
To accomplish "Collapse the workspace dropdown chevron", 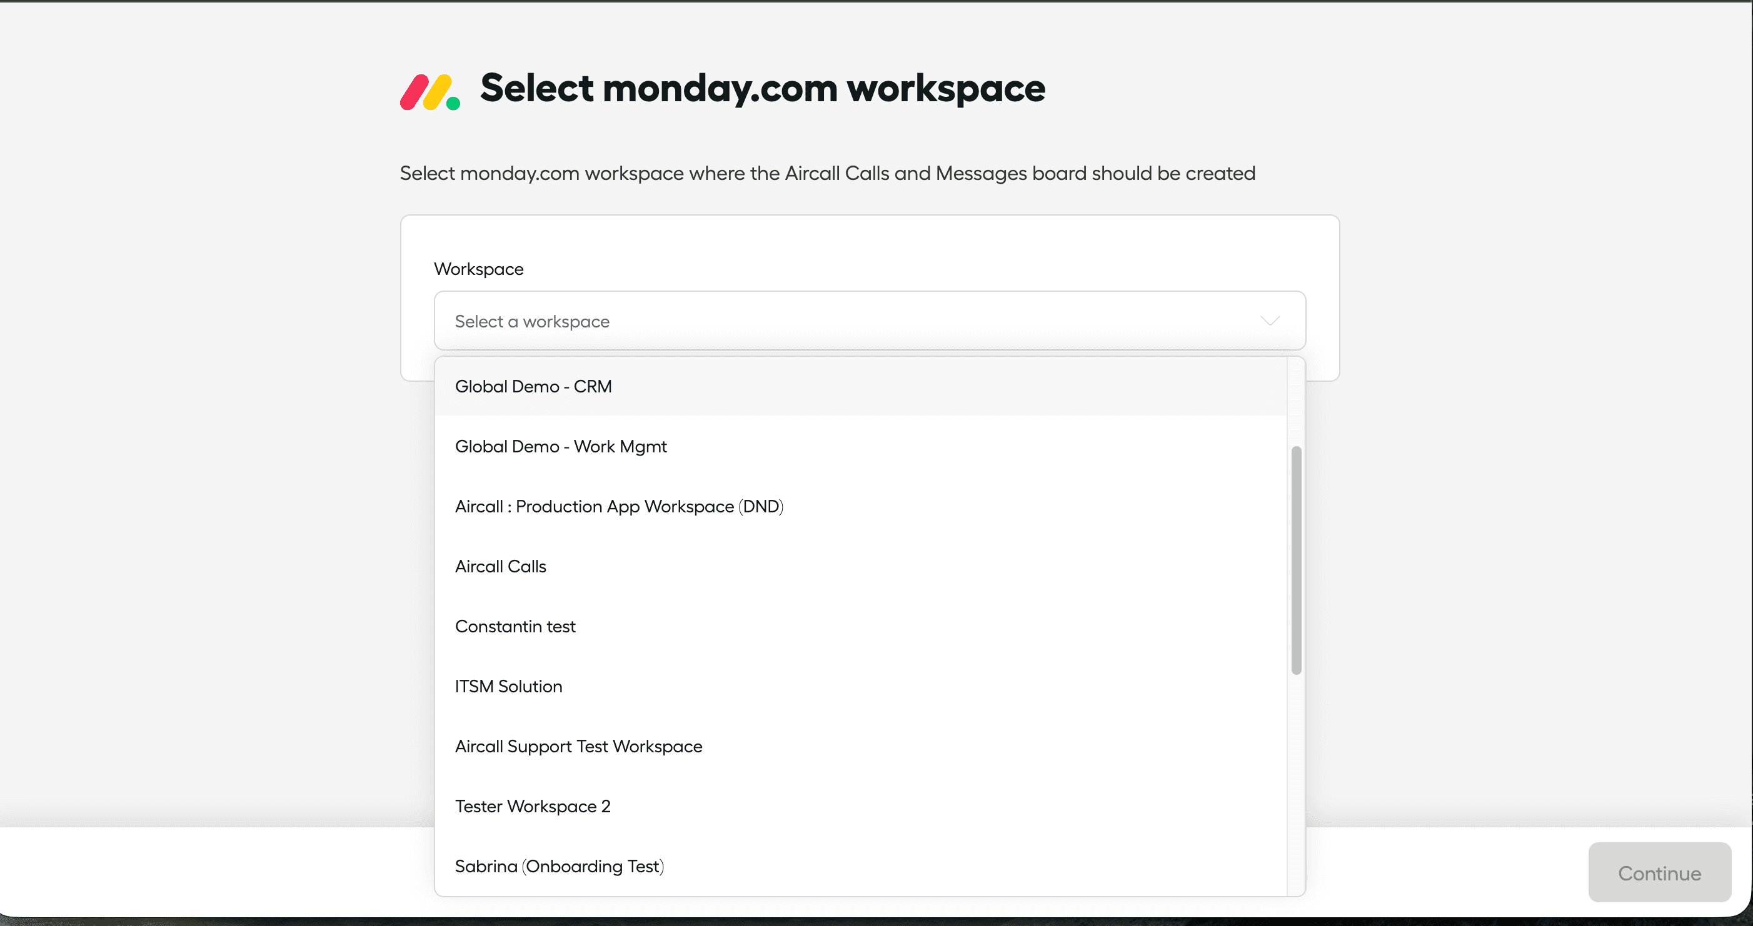I will (x=1270, y=321).
